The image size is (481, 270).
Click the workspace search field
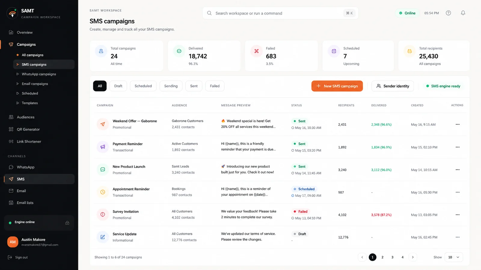280,13
